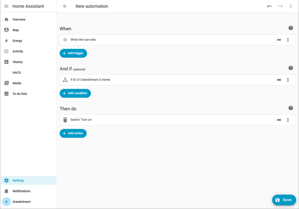Screen dimensions: 299x209
Task: Click the 'Home Assistant' sidebar title
Action: pyautogui.click(x=28, y=6)
